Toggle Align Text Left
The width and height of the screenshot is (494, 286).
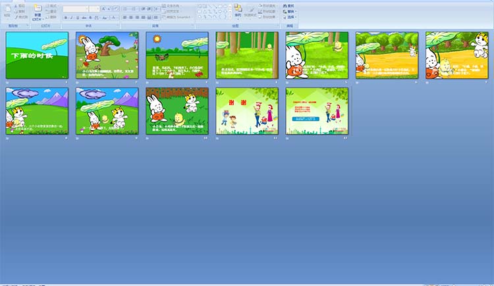(x=124, y=18)
